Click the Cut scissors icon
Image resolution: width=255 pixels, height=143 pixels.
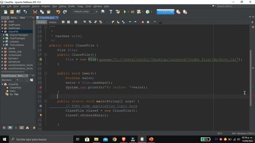point(35,12)
